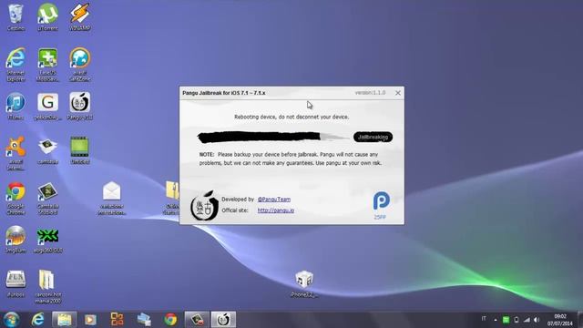Switch to Camtasia recorder taskbar button
The height and width of the screenshot is (328, 583).
(197, 320)
